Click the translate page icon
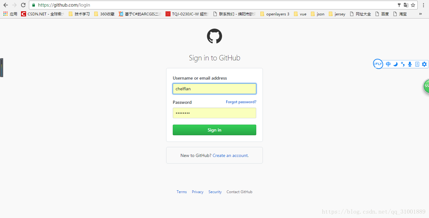 [x=406, y=5]
